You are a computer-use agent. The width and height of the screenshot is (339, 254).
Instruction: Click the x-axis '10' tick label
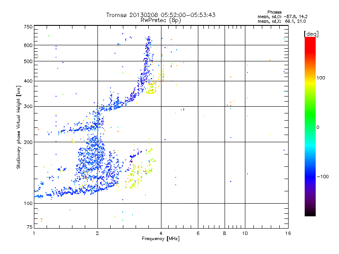[245, 233]
